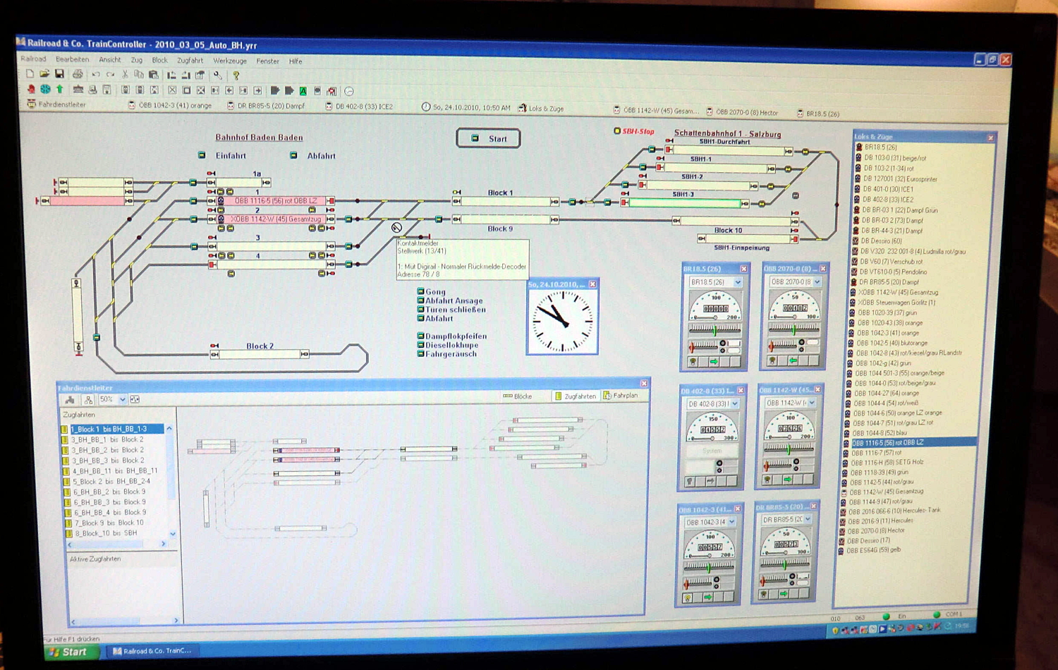Open the Zugfahrt menu
This screenshot has width=1058, height=670.
pos(190,61)
